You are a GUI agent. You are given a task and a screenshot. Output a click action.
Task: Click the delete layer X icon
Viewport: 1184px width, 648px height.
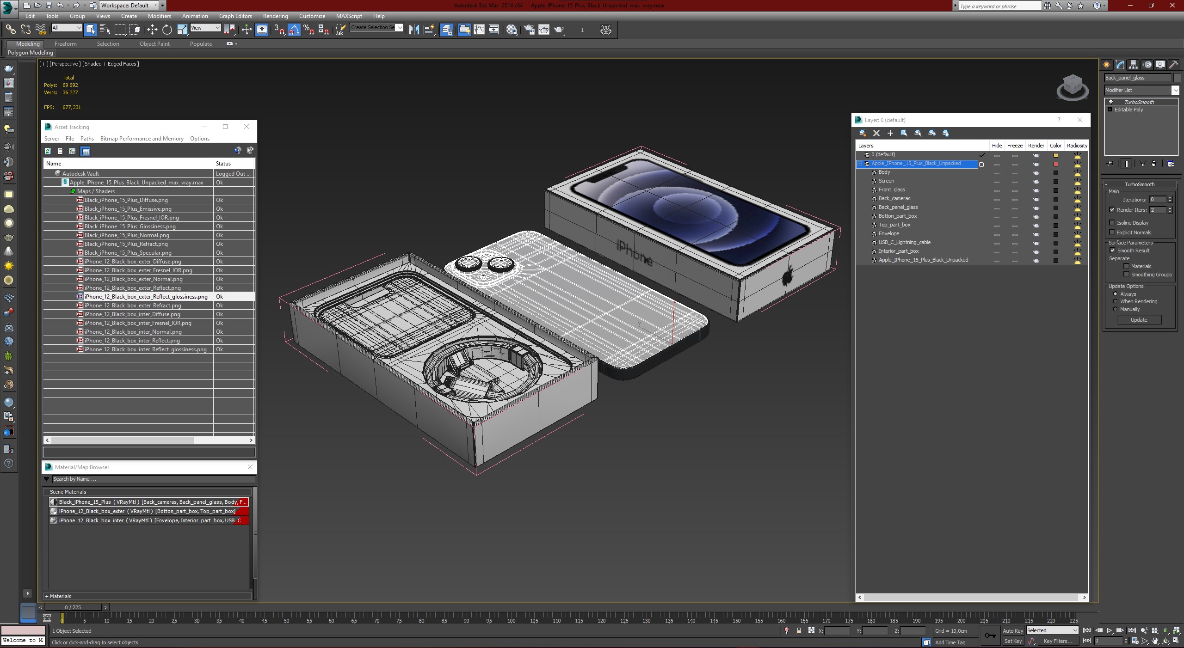pos(876,133)
